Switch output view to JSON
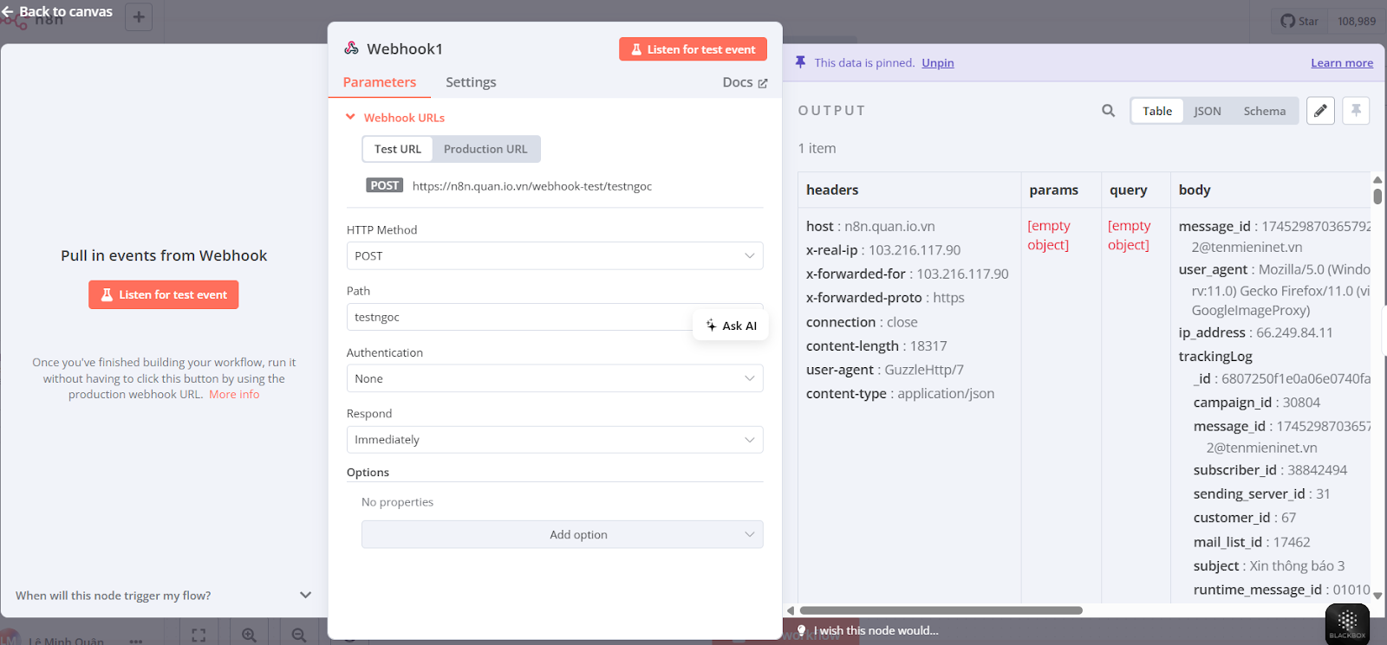Image resolution: width=1387 pixels, height=645 pixels. pyautogui.click(x=1208, y=111)
